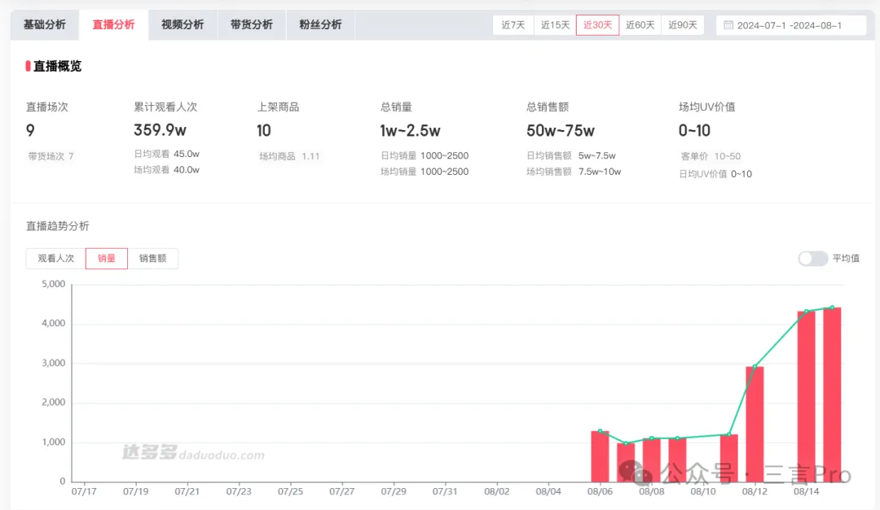Click the 08/06 sales bar
This screenshot has width=880, height=510.
pos(600,456)
